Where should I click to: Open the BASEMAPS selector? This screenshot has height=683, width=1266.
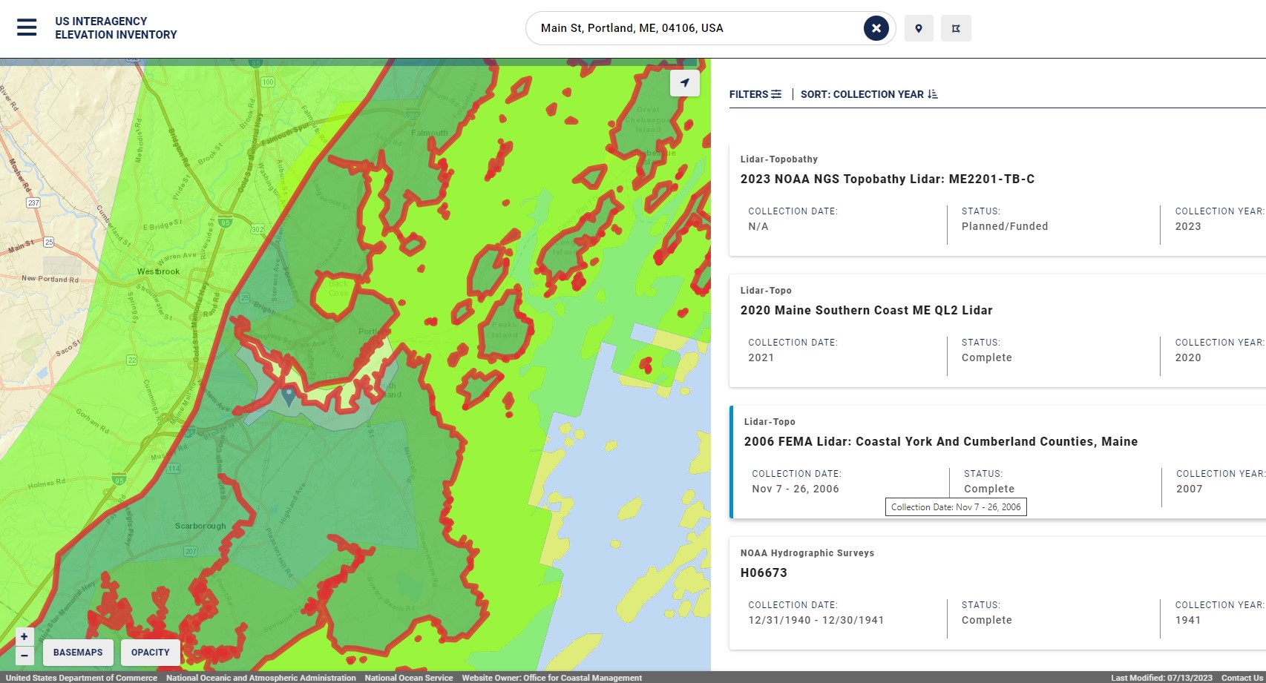[78, 653]
